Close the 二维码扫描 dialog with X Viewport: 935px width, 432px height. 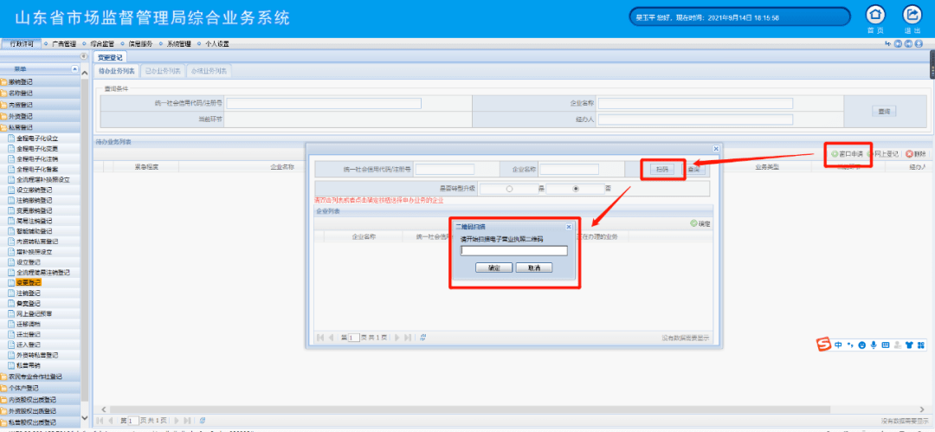point(569,226)
